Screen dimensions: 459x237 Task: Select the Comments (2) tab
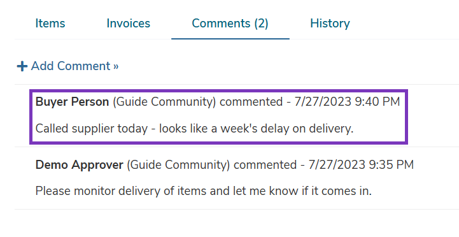[230, 23]
